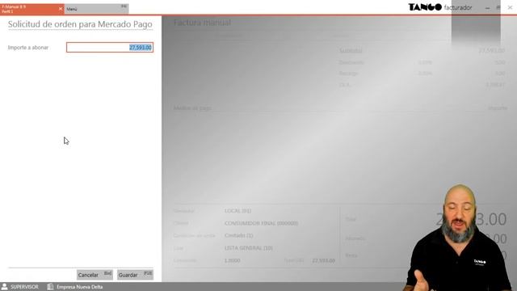Click the Importe a abonar amount field
Screen dimensions: 517x291
(110, 48)
